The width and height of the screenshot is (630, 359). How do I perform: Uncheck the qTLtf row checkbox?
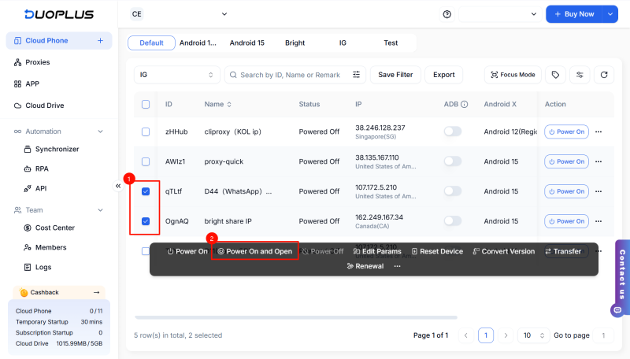coord(146,191)
